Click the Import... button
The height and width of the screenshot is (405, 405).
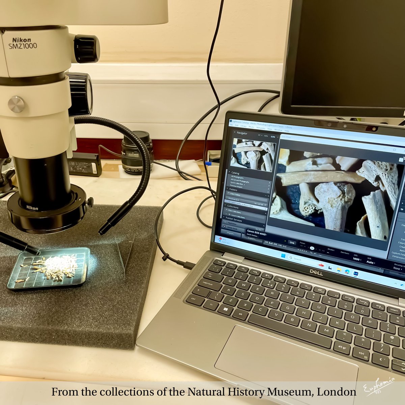231,233
